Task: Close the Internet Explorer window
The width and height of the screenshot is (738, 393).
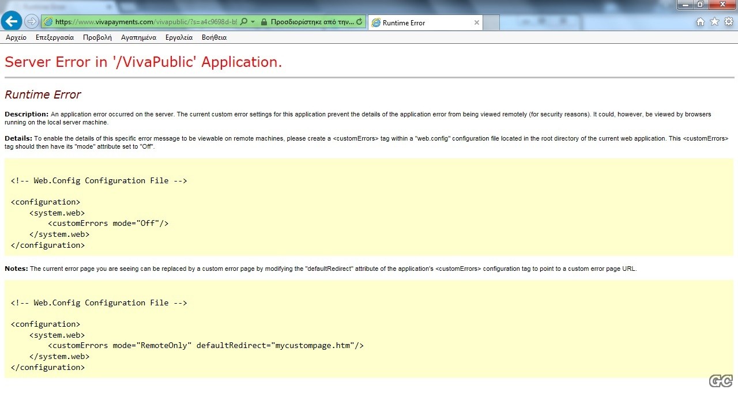Action: [722, 5]
